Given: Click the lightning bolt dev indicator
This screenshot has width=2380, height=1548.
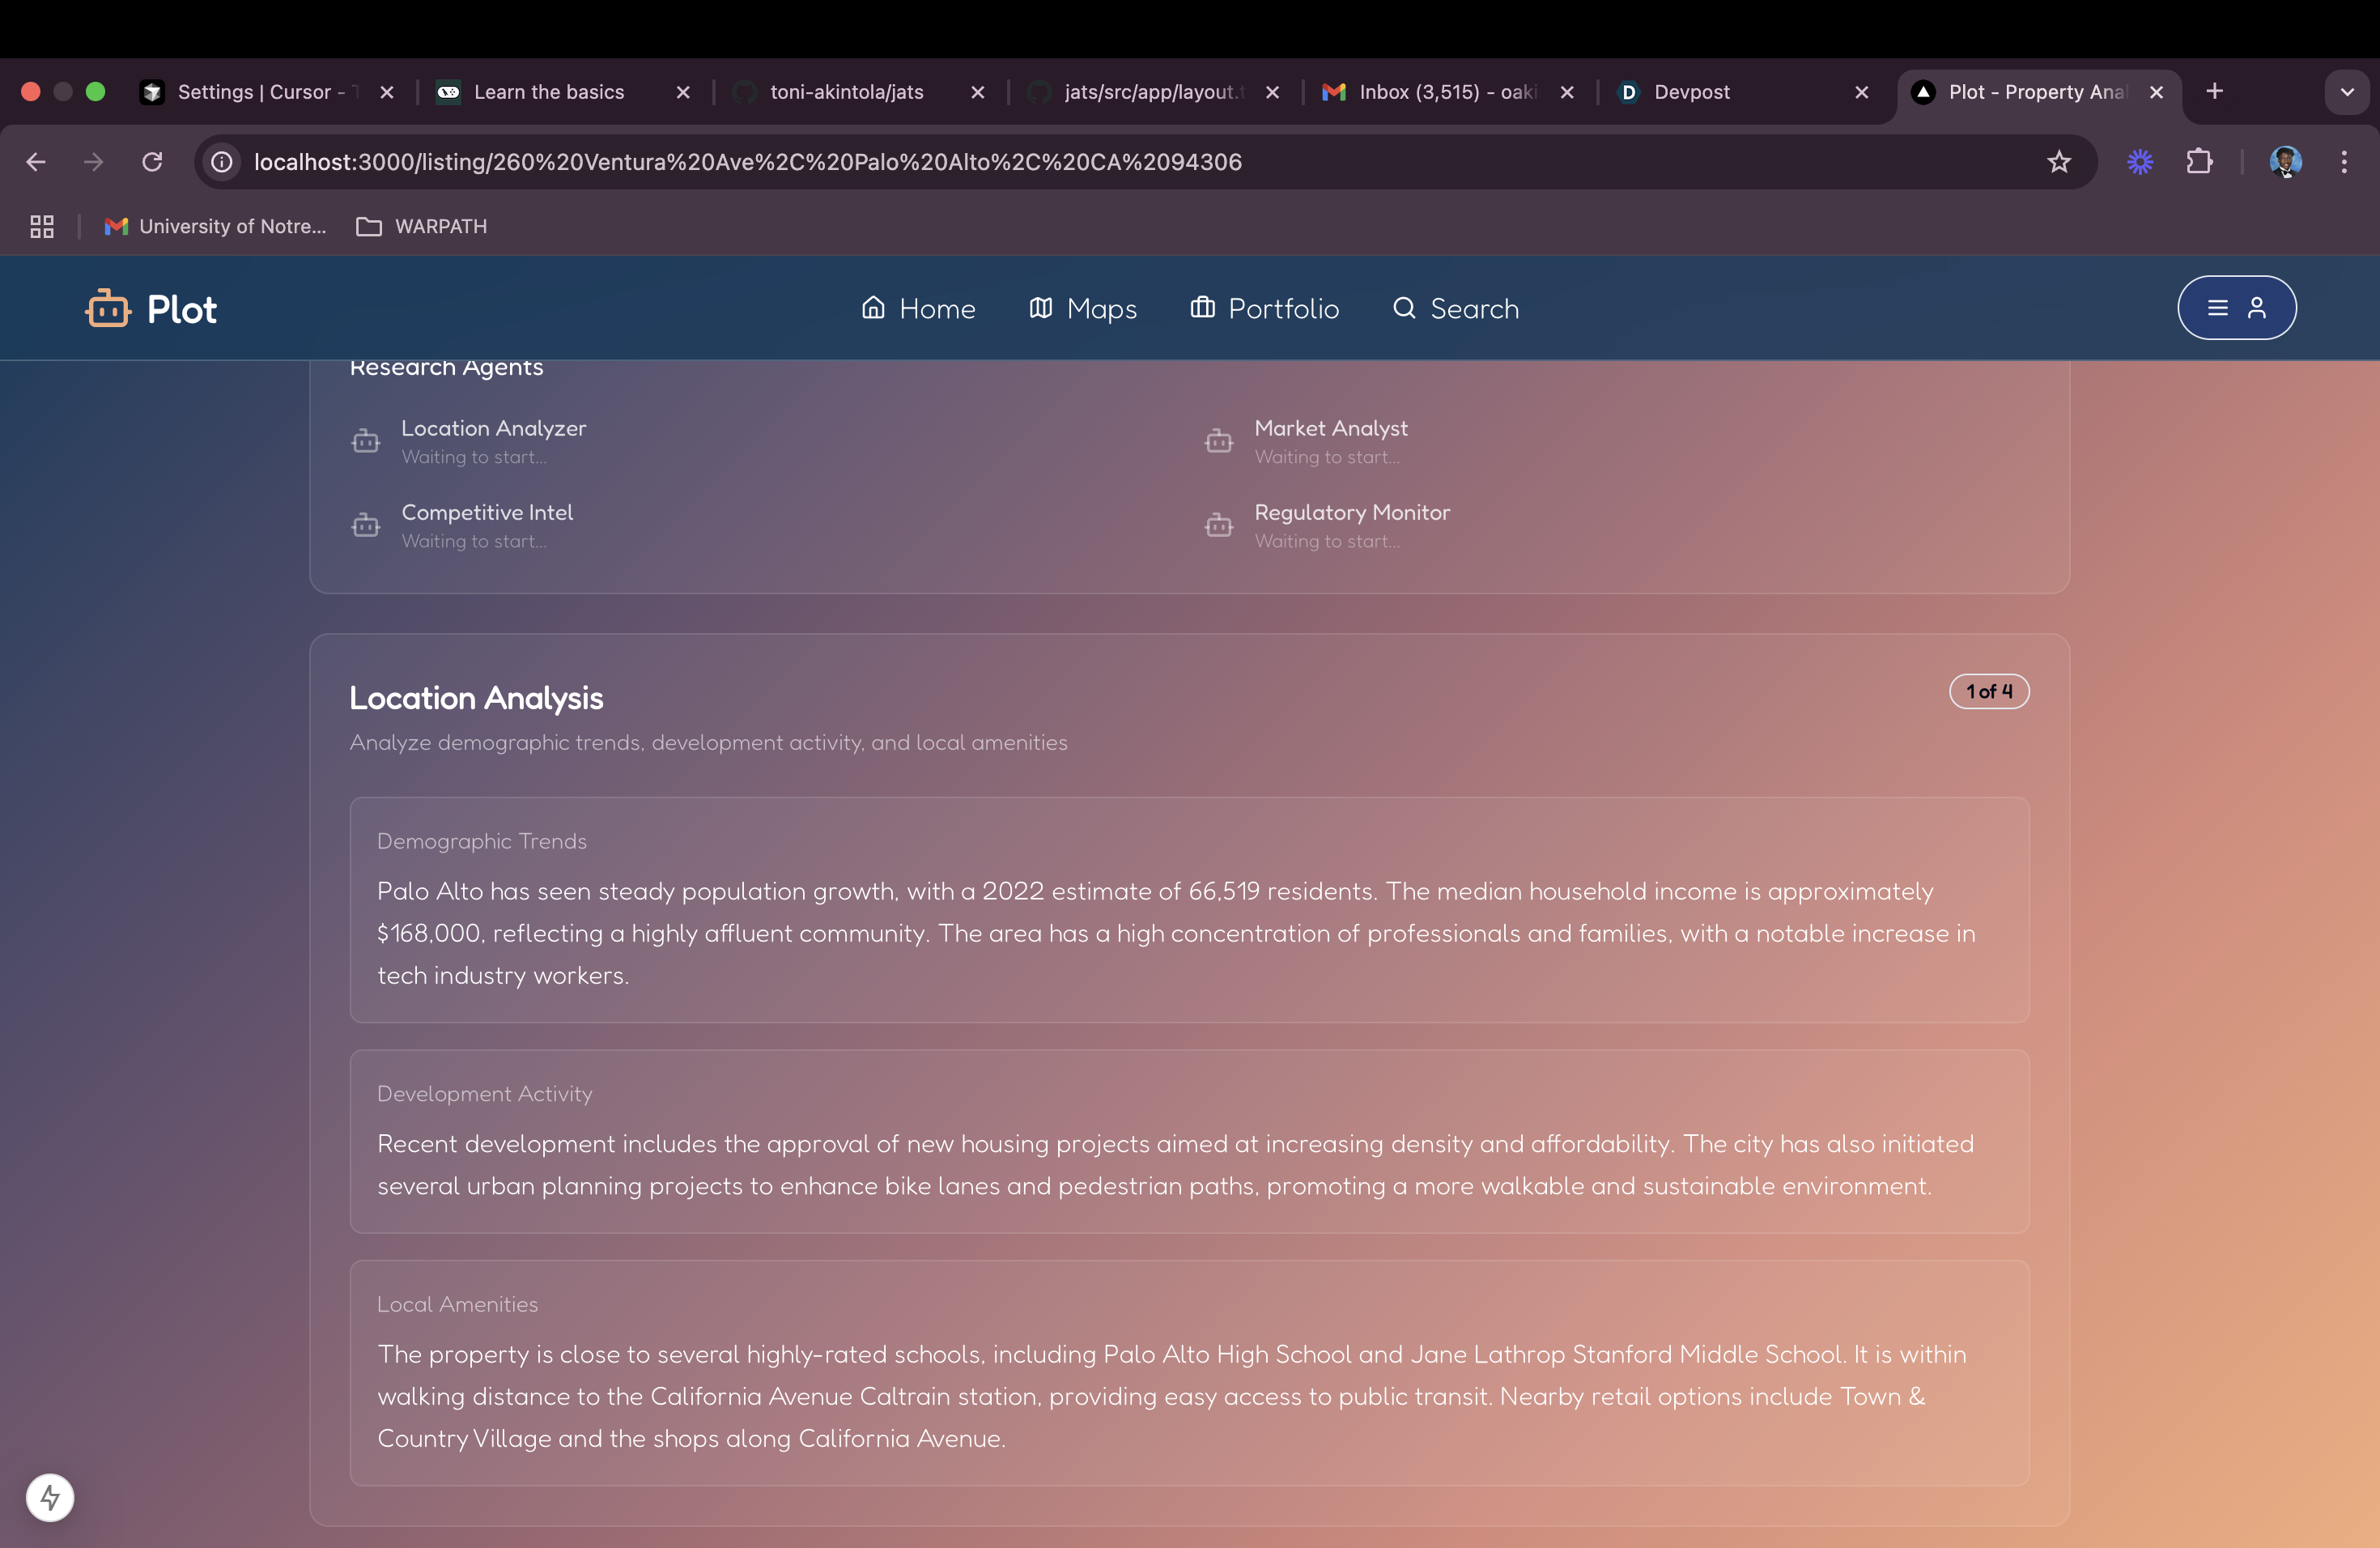Looking at the screenshot, I should (x=50, y=1497).
